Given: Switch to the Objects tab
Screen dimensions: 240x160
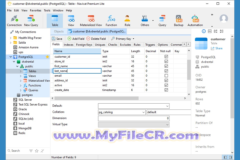Looking at the screenshot, I should point(59,31).
